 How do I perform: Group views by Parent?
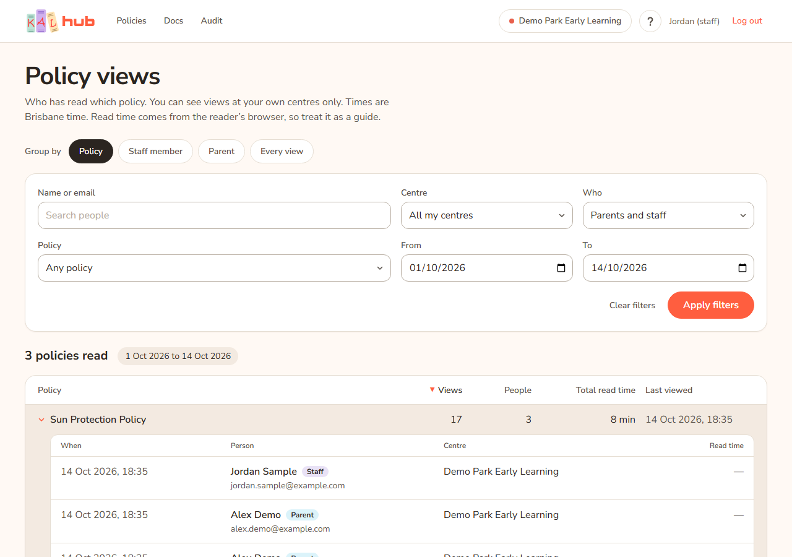tap(222, 151)
